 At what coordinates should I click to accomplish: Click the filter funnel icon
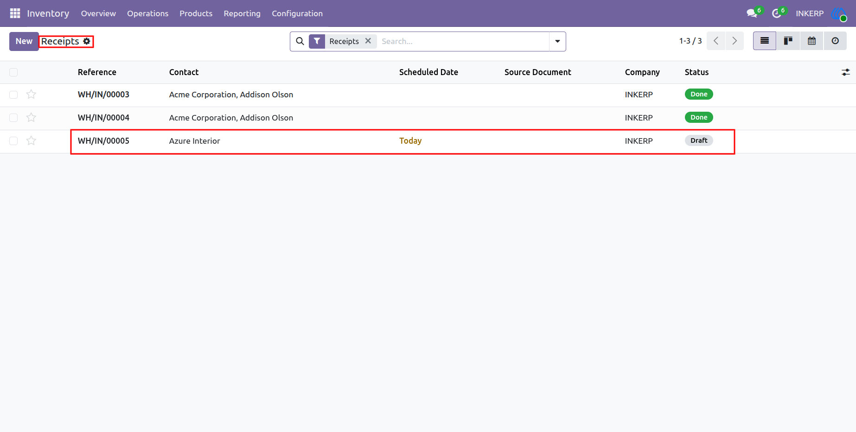[317, 41]
